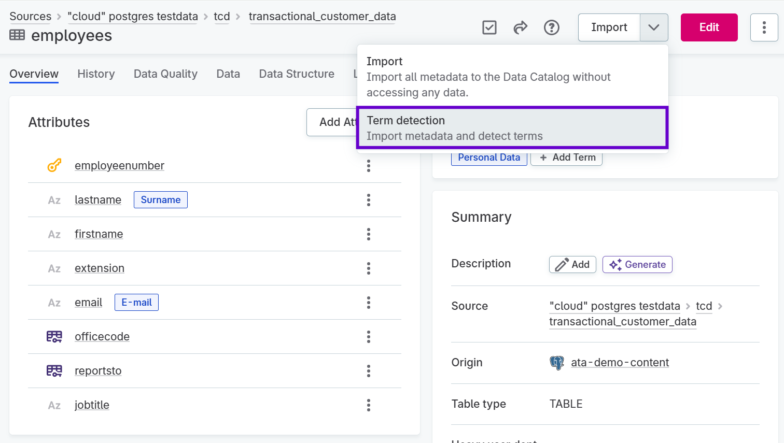Screen dimensions: 784x443
Task: Click the share arrow icon near Import
Action: (x=521, y=27)
